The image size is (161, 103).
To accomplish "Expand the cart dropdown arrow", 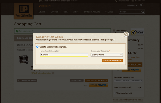I will [x=144, y=5].
